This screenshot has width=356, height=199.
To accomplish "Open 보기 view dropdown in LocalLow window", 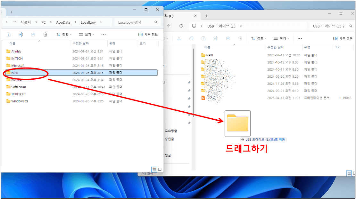I will pyautogui.click(x=86, y=35).
